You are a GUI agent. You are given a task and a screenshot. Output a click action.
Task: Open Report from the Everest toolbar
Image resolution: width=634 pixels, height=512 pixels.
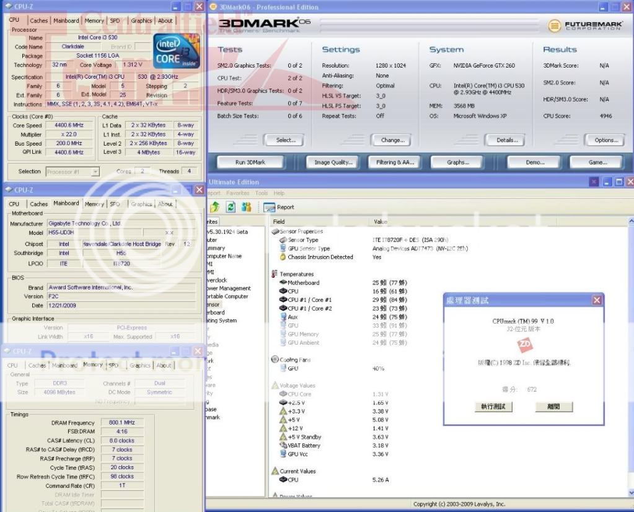279,207
